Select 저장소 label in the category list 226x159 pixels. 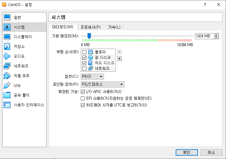[x=19, y=47]
